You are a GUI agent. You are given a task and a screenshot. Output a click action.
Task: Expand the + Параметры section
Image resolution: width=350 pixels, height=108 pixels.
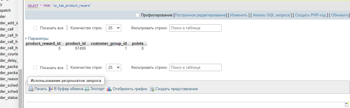[x=37, y=38]
